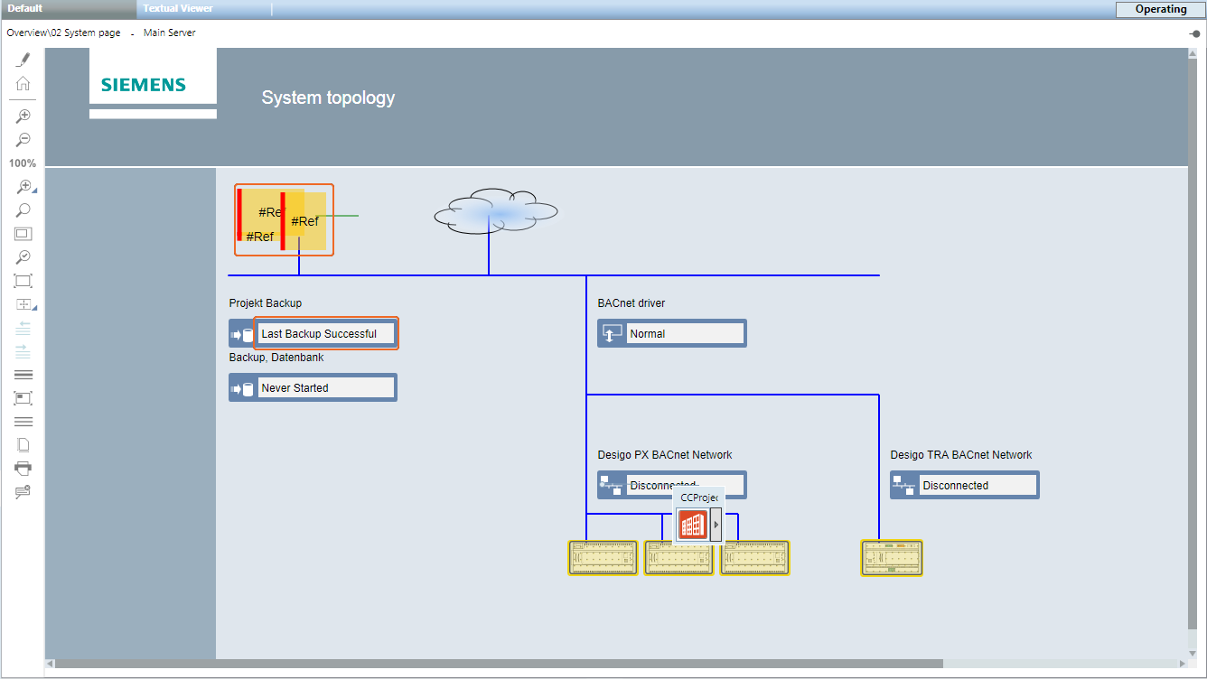
Task: Click the 100% zoom level indicator
Action: [23, 163]
